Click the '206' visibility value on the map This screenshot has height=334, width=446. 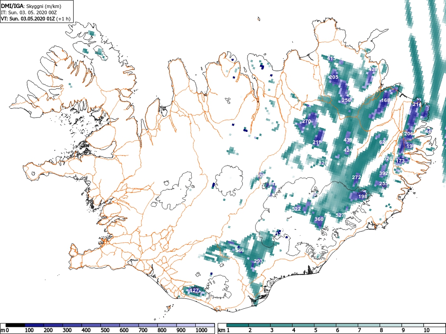coord(409,134)
